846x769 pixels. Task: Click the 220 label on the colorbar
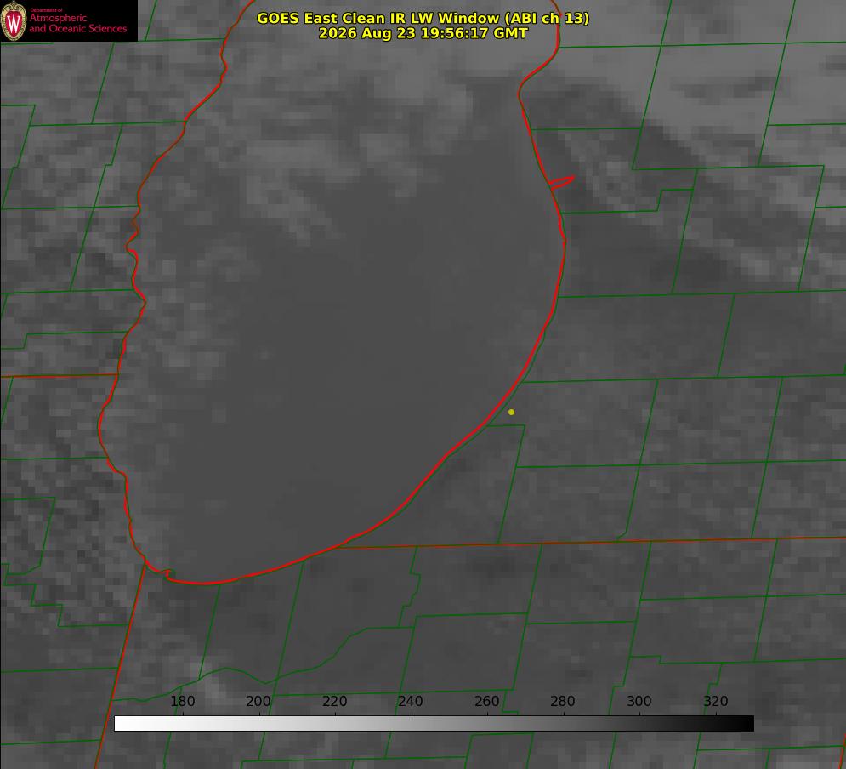click(x=334, y=701)
